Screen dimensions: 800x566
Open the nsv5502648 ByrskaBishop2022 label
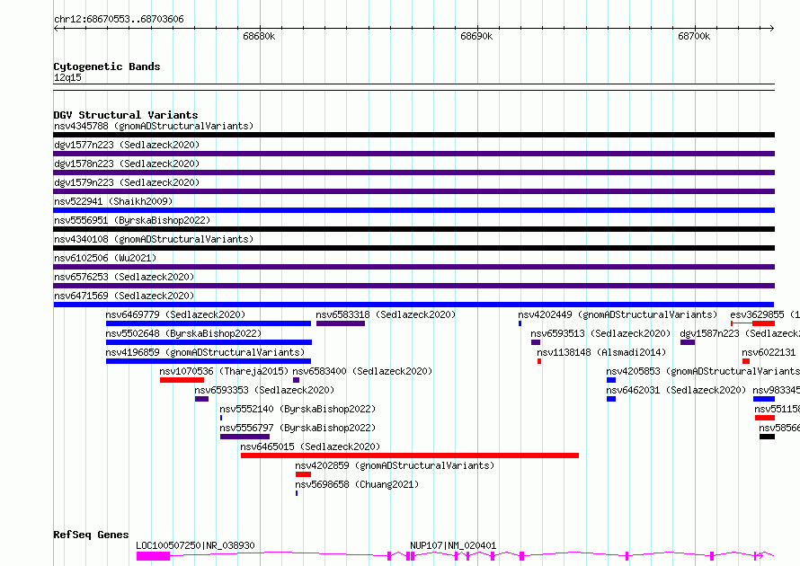click(x=183, y=333)
